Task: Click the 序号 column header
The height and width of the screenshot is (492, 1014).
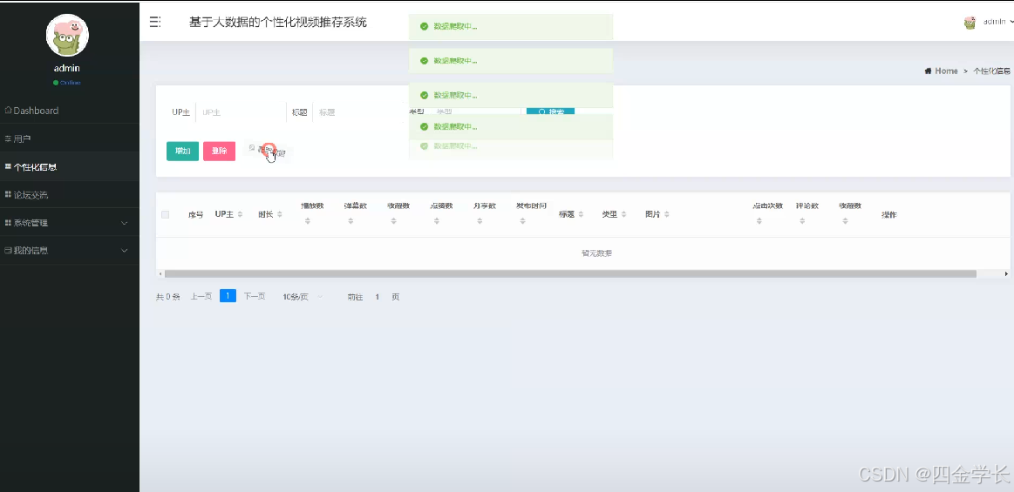Action: 196,214
